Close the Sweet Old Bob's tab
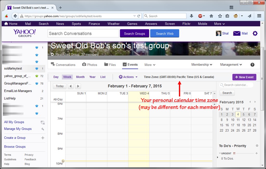The height and width of the screenshot is (169, 266). pos(52,8)
